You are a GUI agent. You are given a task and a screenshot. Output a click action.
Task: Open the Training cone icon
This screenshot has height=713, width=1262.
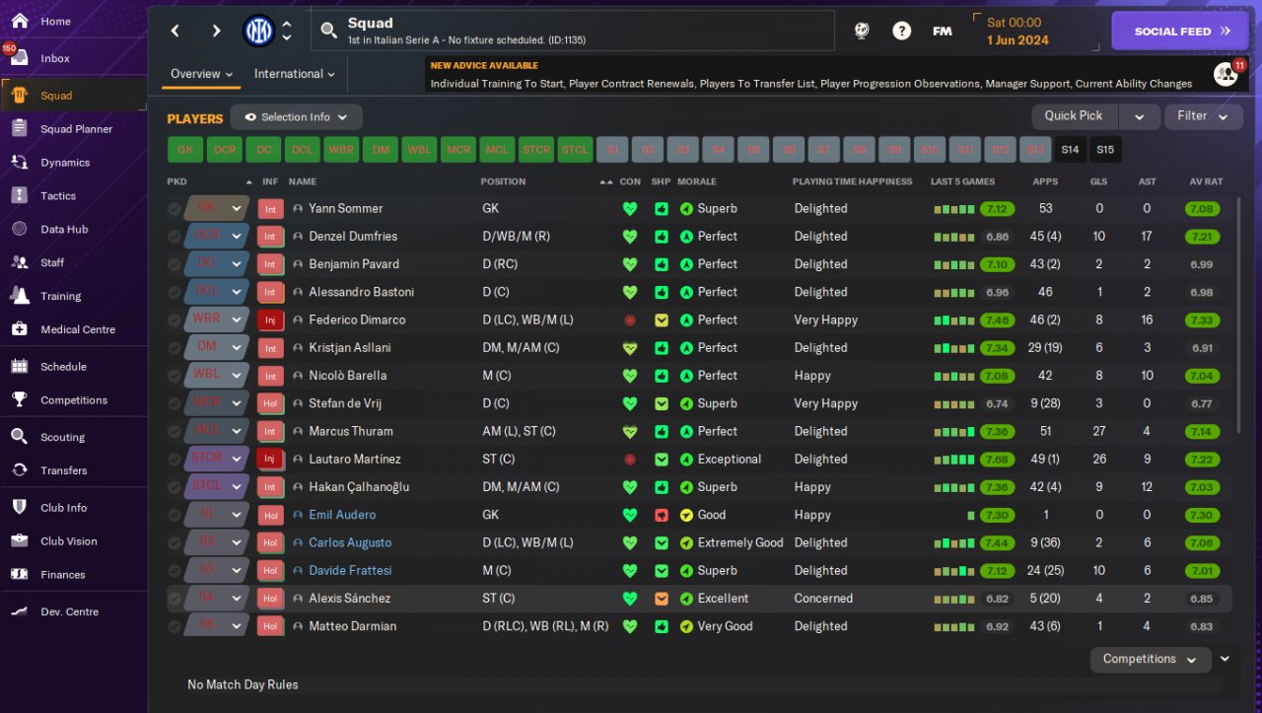point(20,296)
